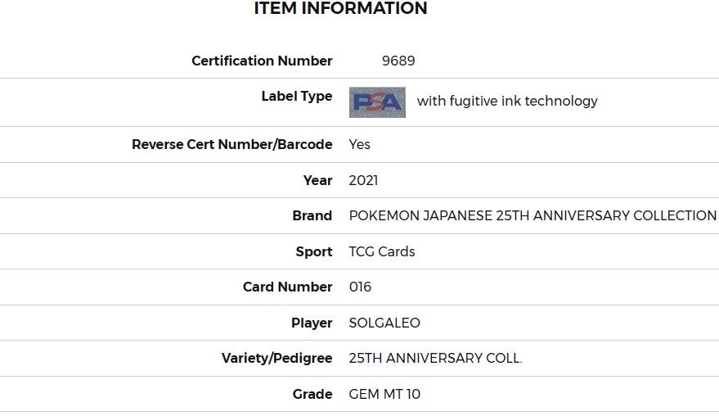Click the Card Number value 016
Screen dimensions: 719x416
(360, 287)
